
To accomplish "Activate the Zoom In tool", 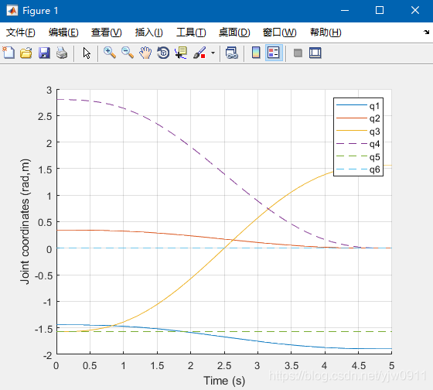I will (110, 53).
